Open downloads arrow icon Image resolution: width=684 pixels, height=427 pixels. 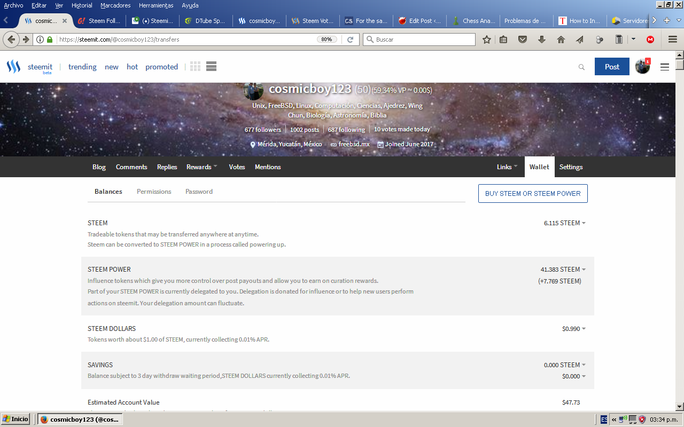[x=542, y=39]
